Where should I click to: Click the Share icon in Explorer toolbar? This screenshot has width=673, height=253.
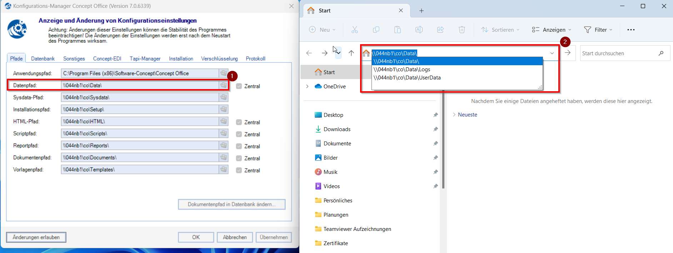(x=440, y=30)
